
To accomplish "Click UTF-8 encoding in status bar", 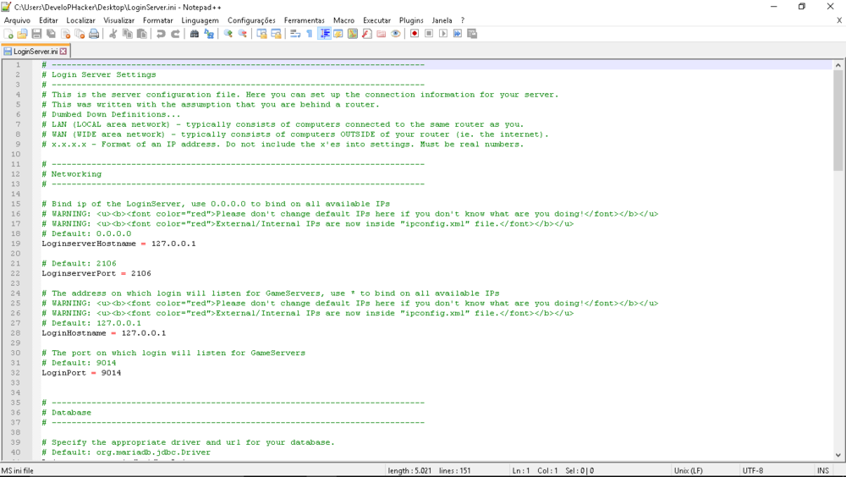I will click(753, 470).
